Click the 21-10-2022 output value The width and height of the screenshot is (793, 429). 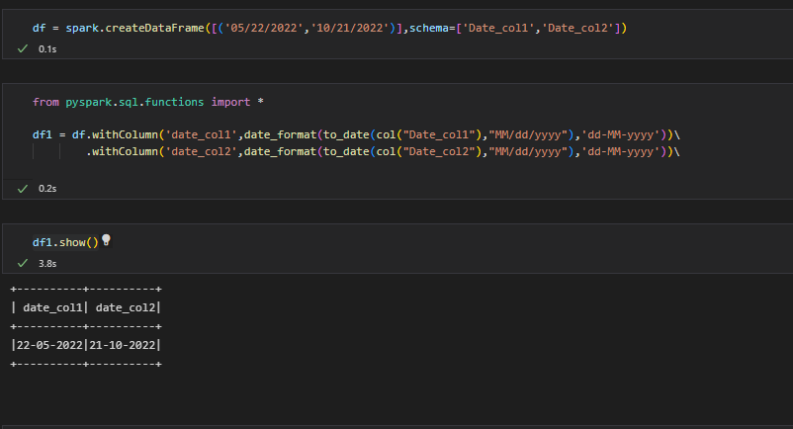click(123, 345)
